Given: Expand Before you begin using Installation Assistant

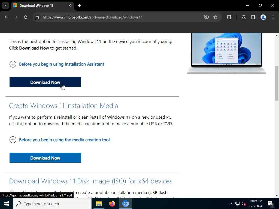Looking at the screenshot, I should pyautogui.click(x=57, y=64).
